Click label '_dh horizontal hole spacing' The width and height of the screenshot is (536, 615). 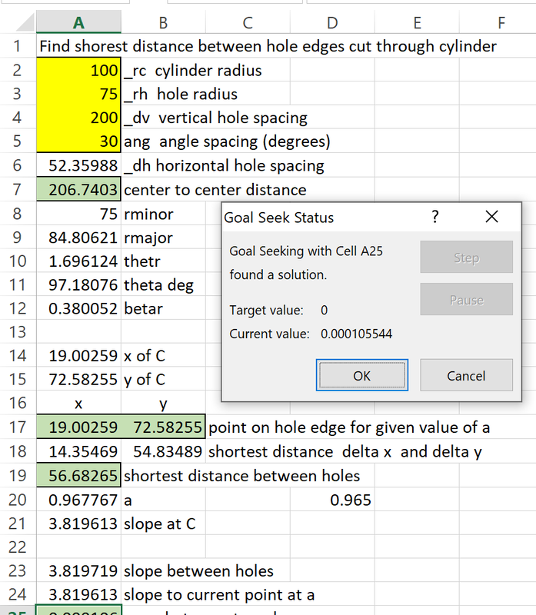tap(224, 165)
